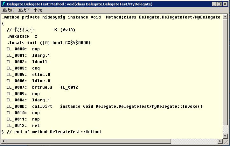This screenshot has width=230, height=146.
Task: Click 'Delegate.DelegateTest/MyDelegate::Invoke()' text
Action: [149, 106]
